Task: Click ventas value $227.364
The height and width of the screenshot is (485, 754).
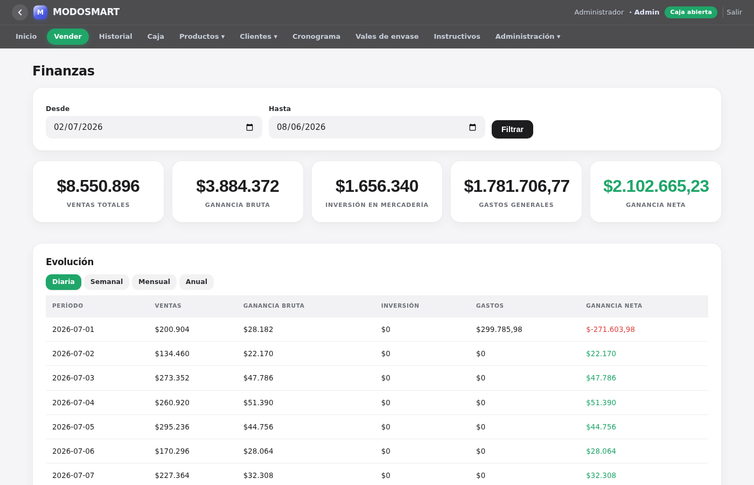Action: (x=172, y=475)
